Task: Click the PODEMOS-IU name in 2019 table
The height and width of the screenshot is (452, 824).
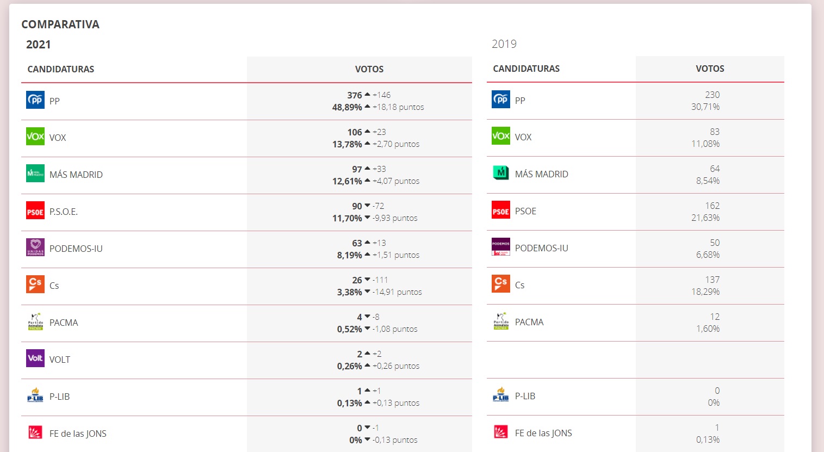Action: [x=542, y=248]
